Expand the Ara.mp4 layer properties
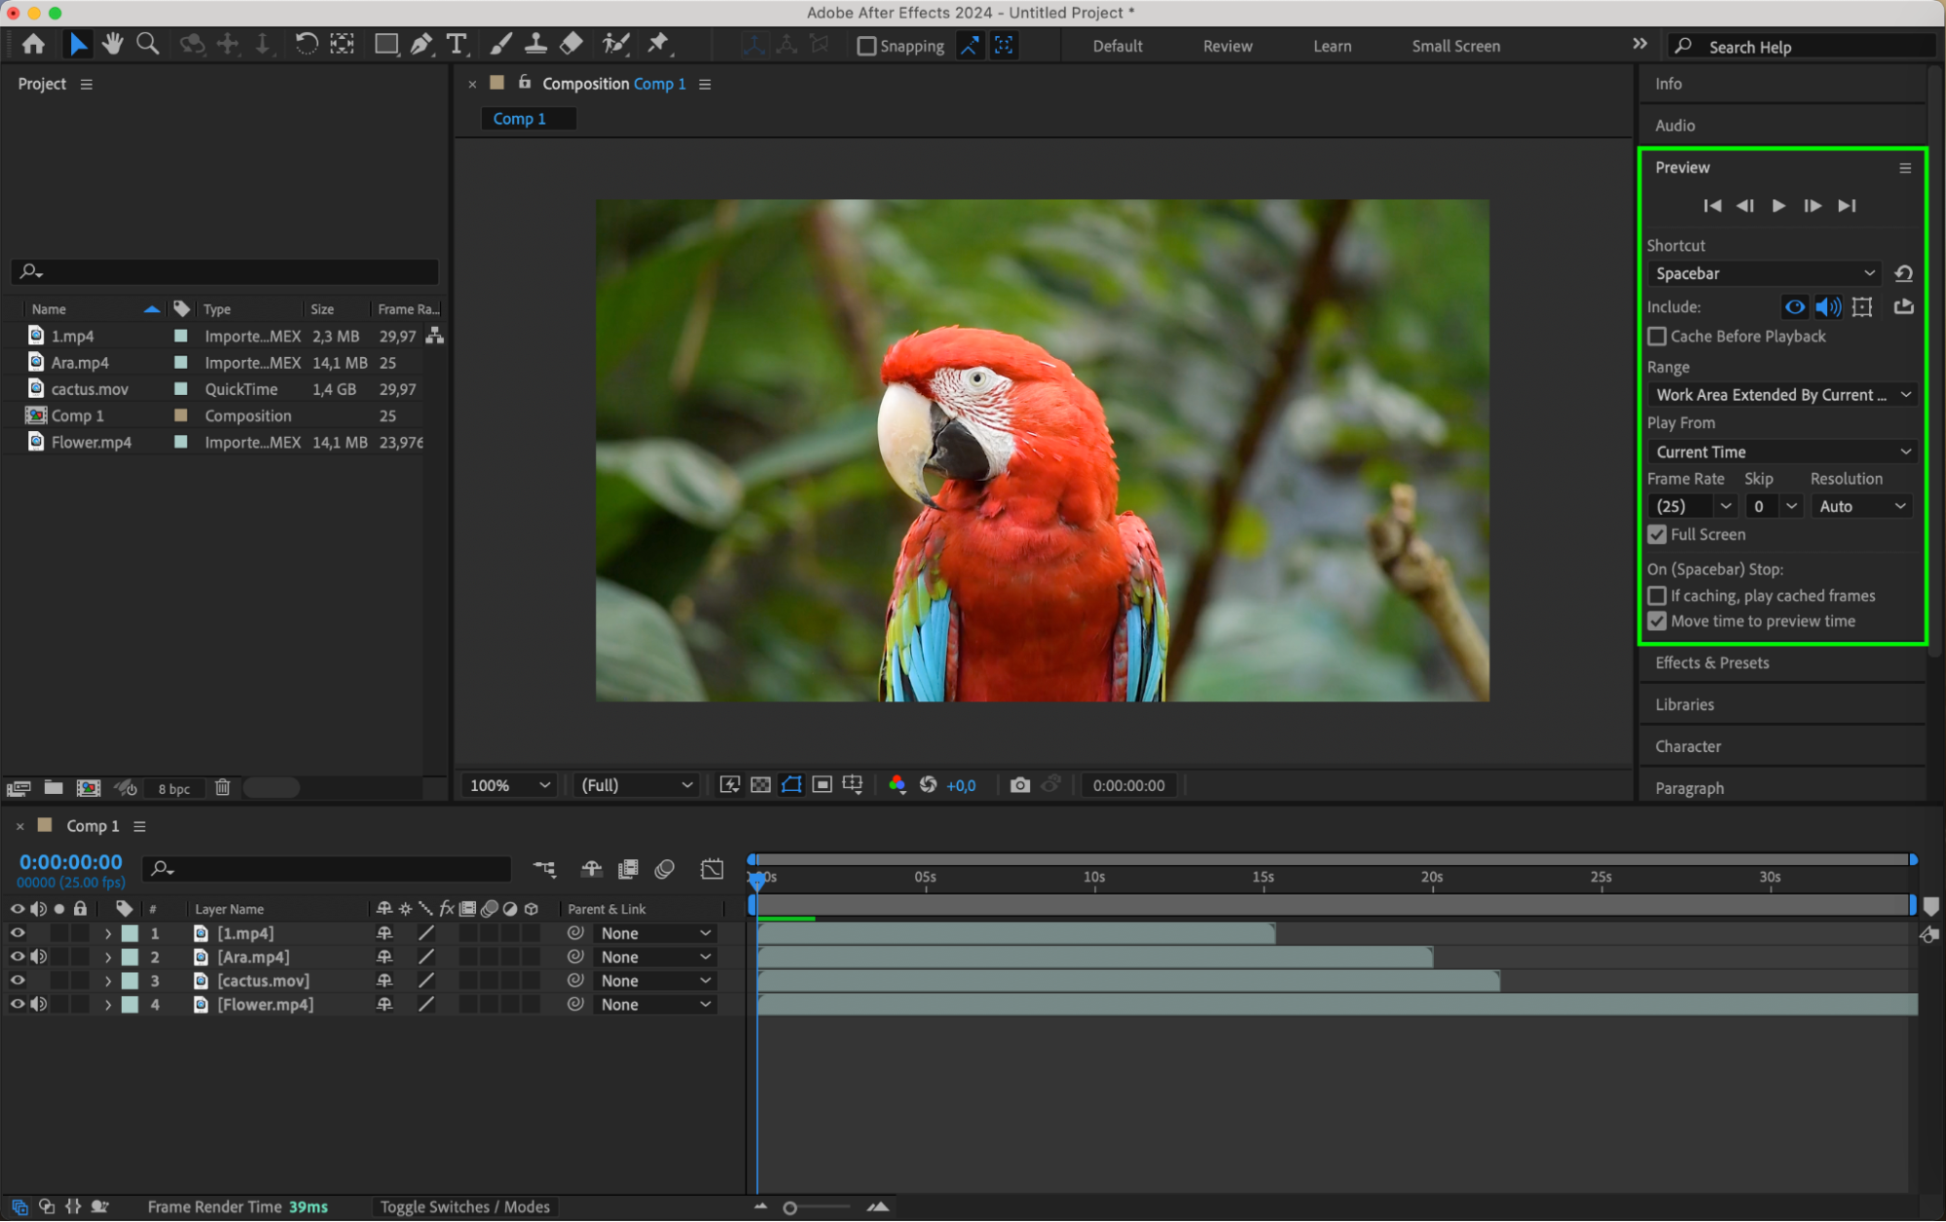 pos(108,957)
